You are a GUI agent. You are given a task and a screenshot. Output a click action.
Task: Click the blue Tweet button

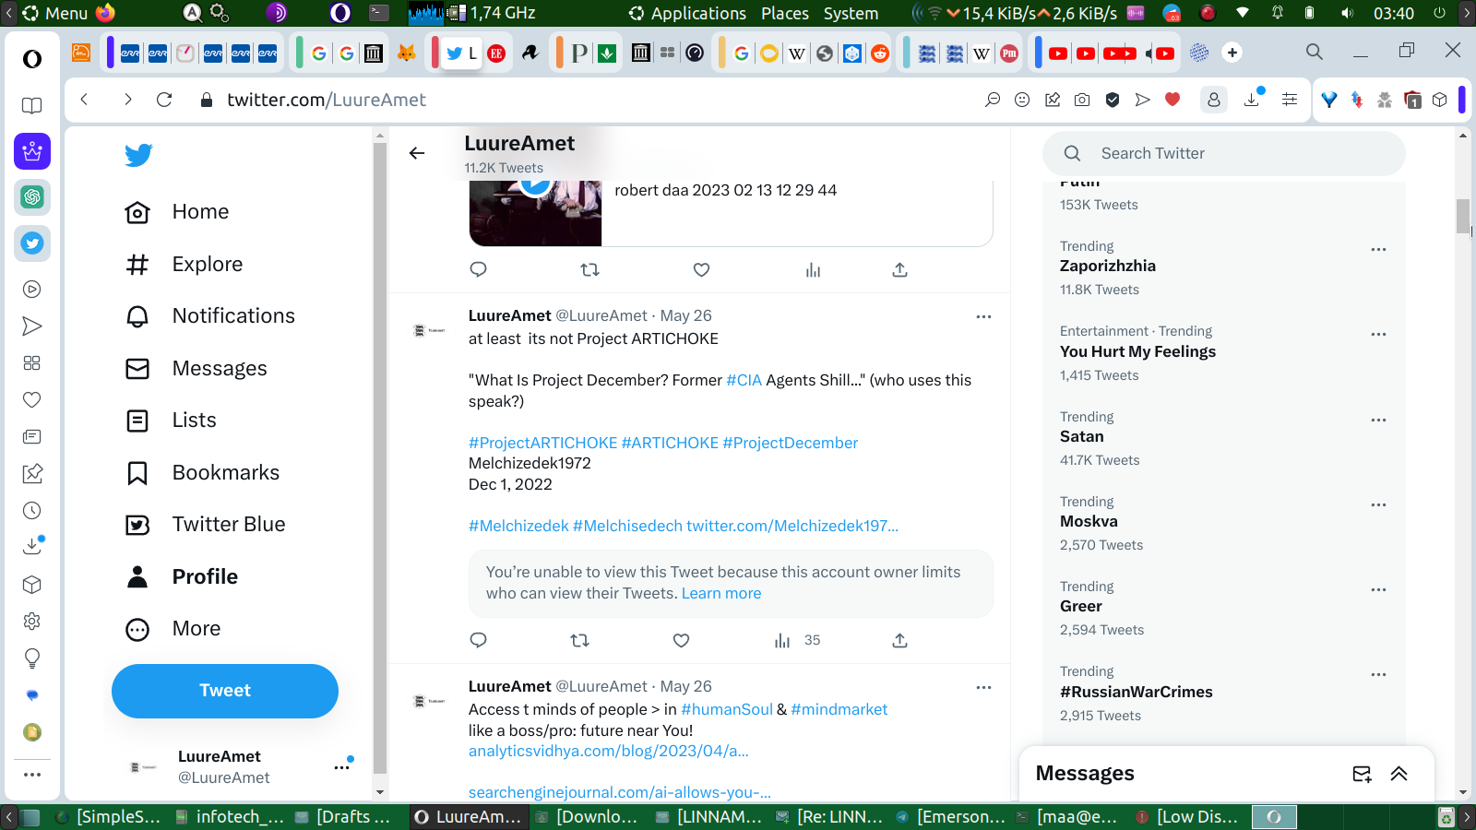point(225,691)
